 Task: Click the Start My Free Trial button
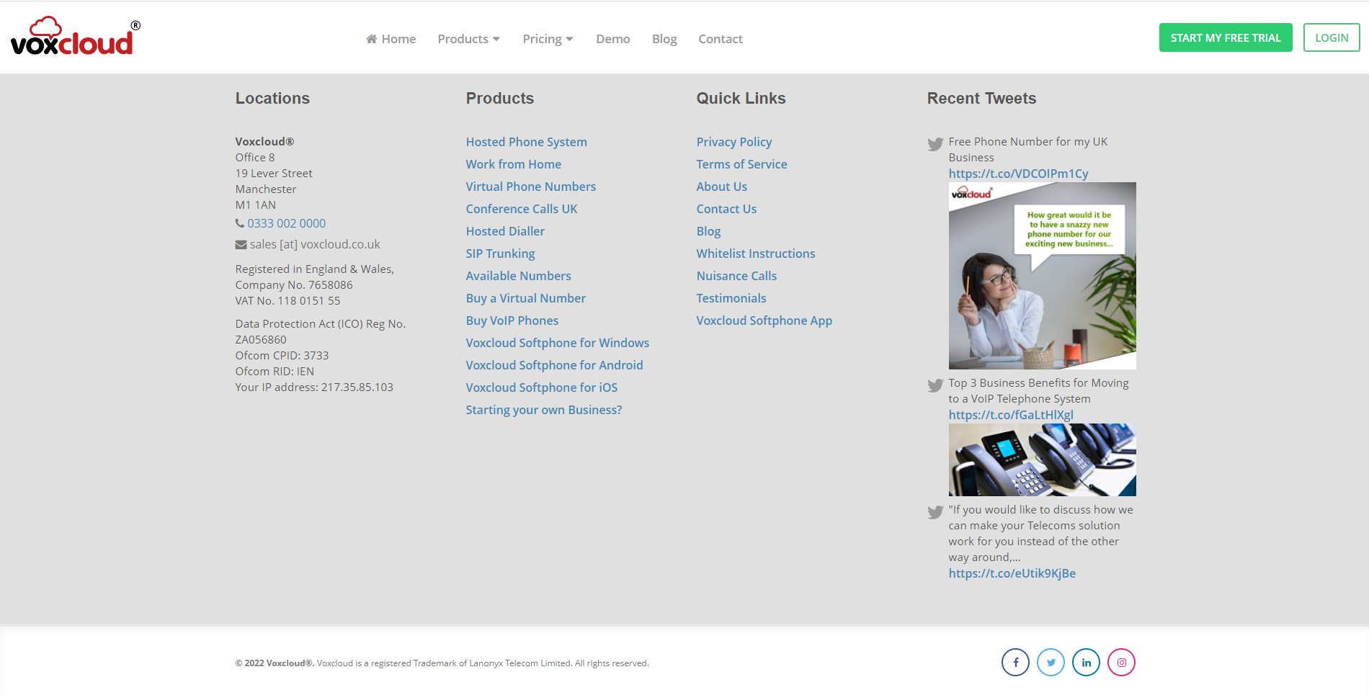[1225, 37]
